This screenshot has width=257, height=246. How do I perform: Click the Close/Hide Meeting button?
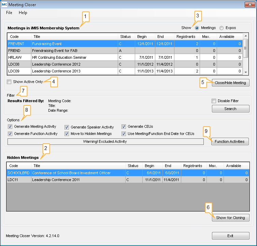(230, 83)
